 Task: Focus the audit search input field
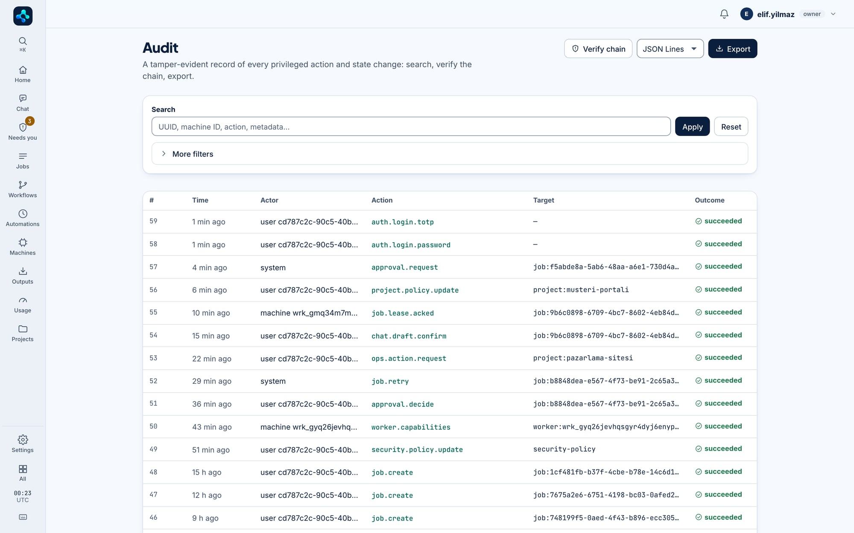[x=411, y=127]
